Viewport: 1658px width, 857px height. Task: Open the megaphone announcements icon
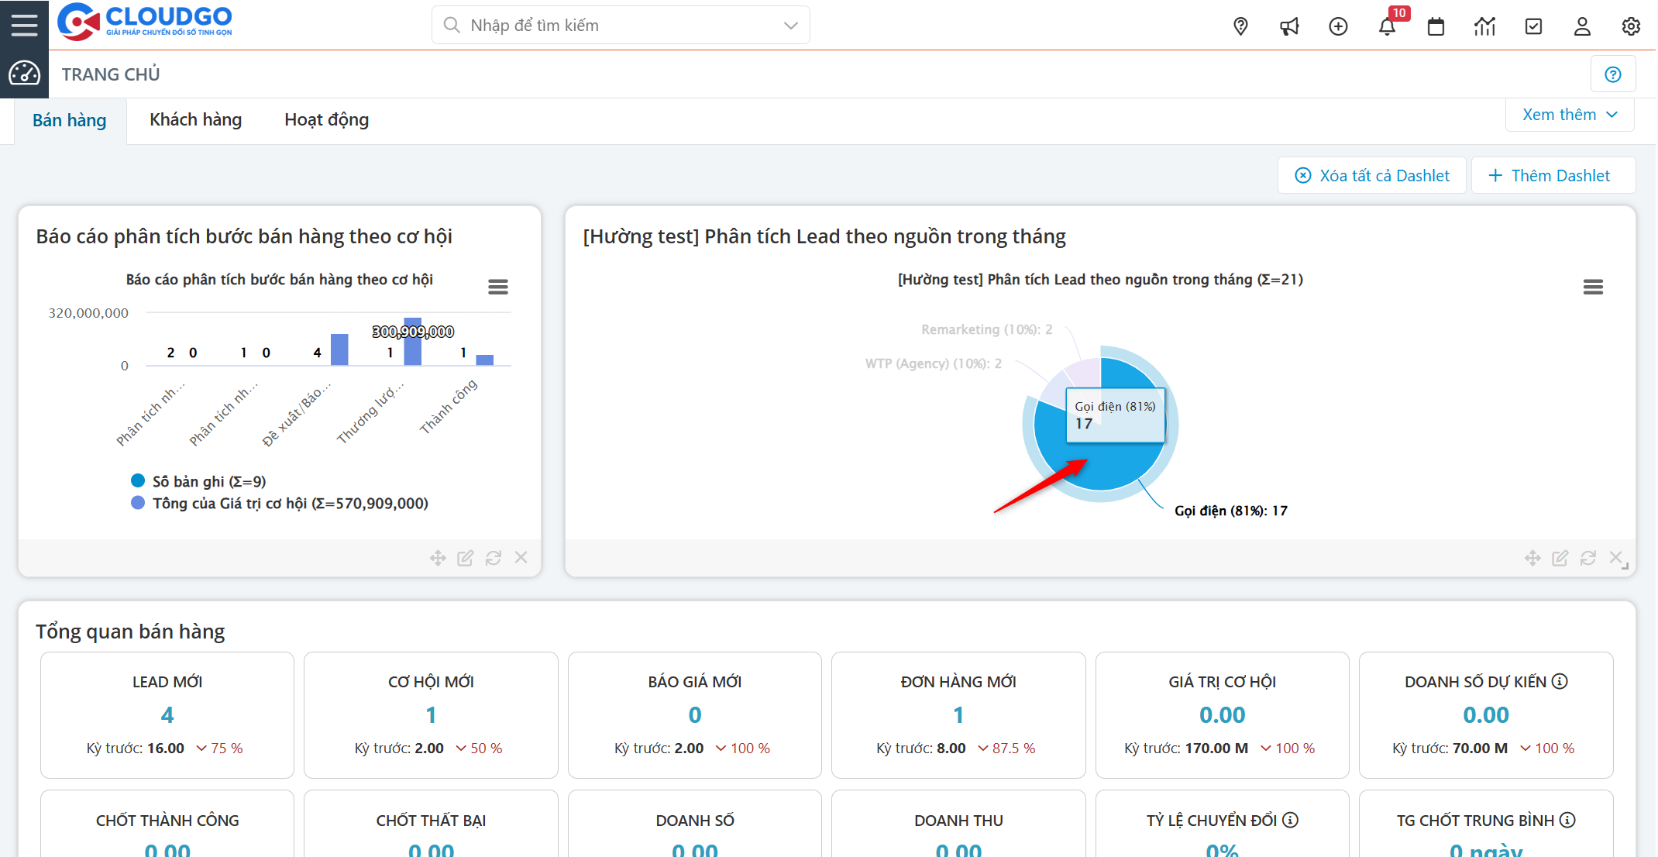(x=1289, y=26)
